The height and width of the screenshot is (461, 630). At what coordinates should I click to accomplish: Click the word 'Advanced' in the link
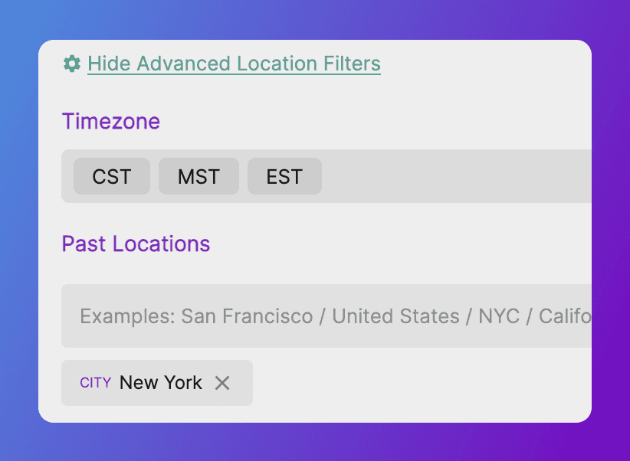pos(182,64)
